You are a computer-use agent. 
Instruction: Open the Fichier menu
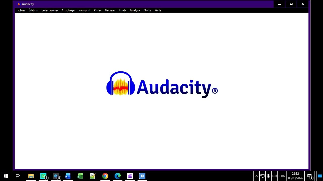point(21,10)
